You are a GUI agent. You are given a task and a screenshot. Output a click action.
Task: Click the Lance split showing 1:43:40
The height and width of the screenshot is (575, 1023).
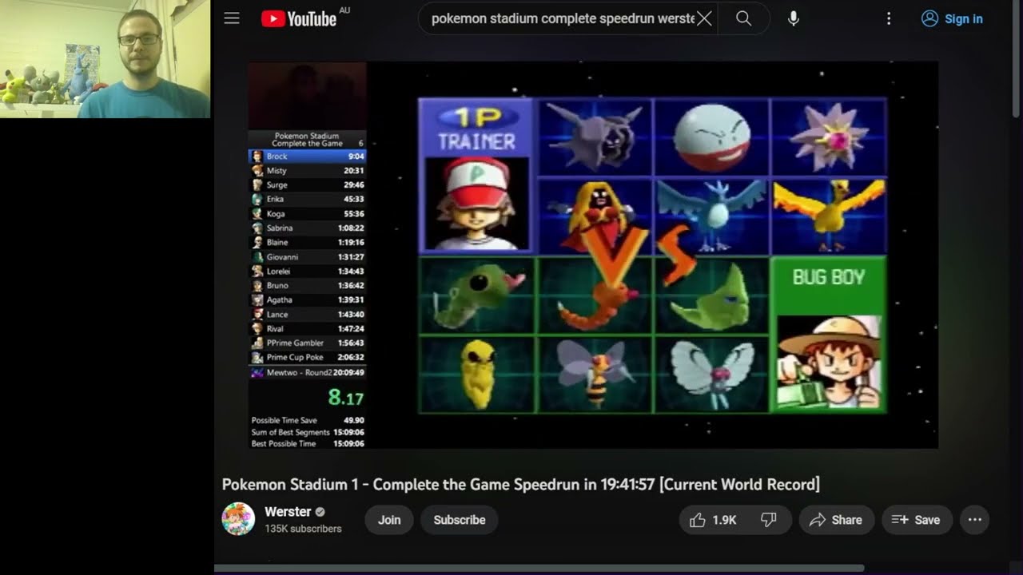click(x=308, y=315)
